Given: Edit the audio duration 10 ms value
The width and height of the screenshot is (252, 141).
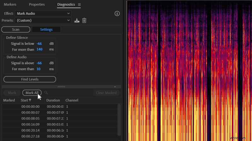Looking at the screenshot, I should point(38,69).
